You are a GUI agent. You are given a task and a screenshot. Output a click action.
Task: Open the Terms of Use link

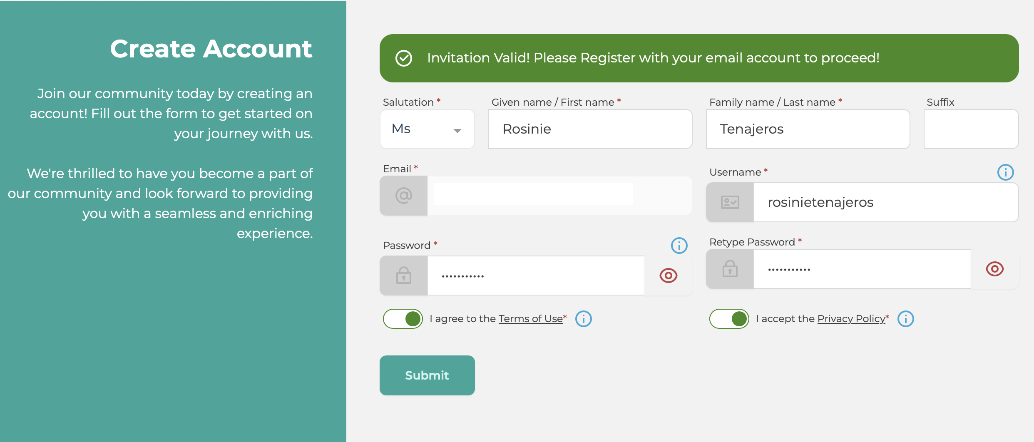coord(530,319)
